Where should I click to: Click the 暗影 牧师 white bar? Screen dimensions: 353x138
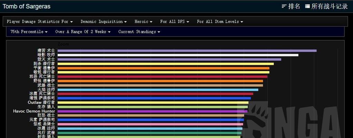click(178, 55)
